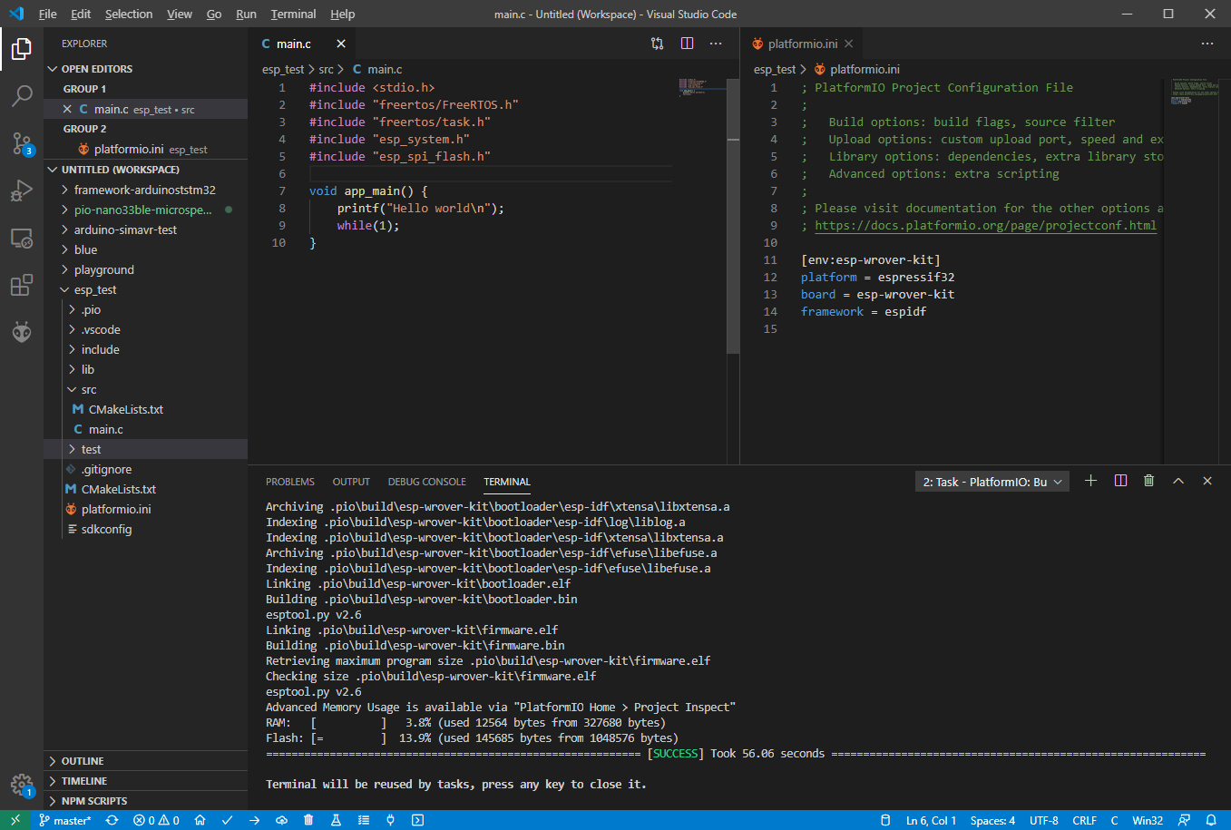Select terminal dropdown Task - PlatformIO: Bu
The width and height of the screenshot is (1231, 830).
click(992, 482)
